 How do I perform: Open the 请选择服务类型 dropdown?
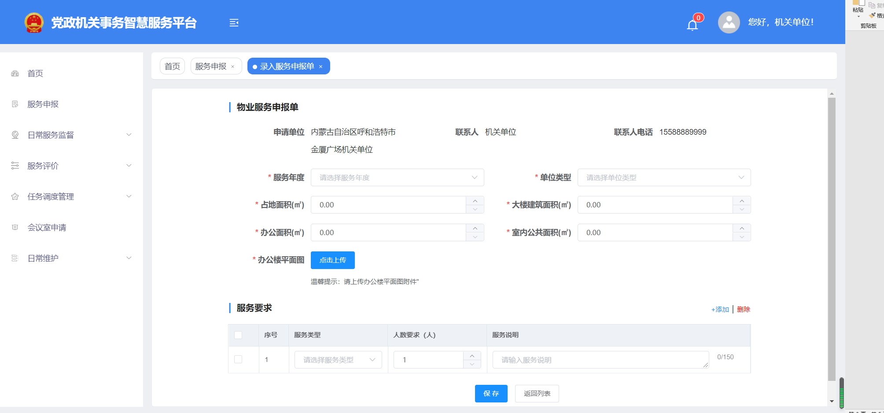click(x=338, y=360)
